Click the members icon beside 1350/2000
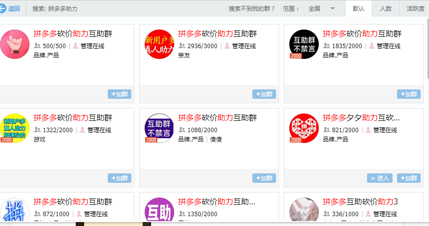This screenshot has width=429, height=226. click(x=182, y=213)
